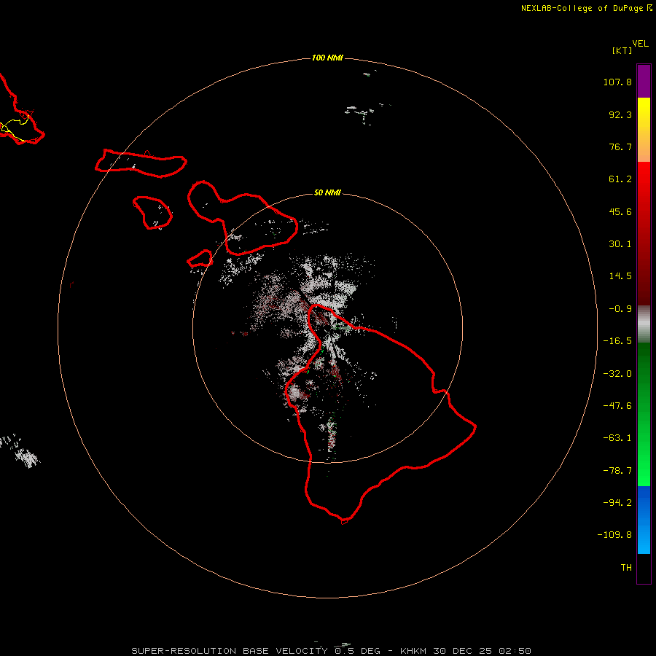Viewport: 656px width, 656px height.
Task: Click the VEL legend title
Action: point(641,44)
